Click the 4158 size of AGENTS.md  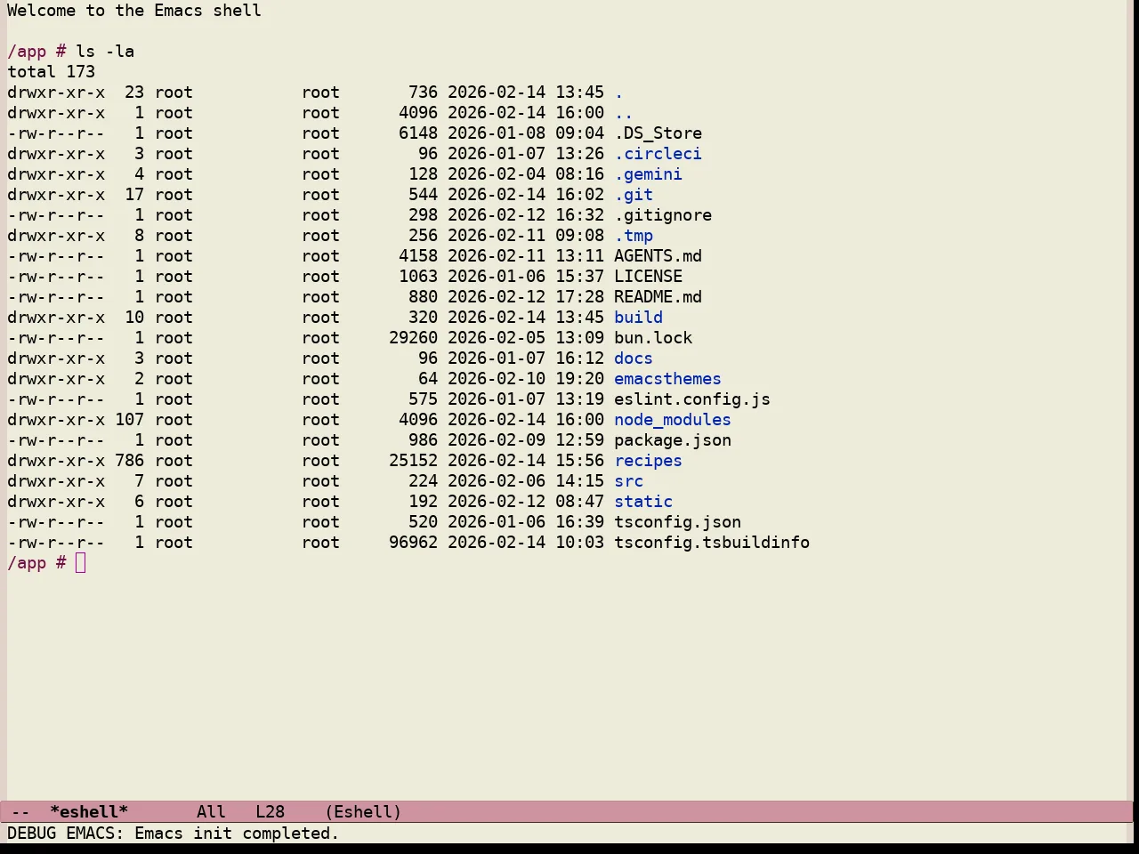[x=418, y=256]
